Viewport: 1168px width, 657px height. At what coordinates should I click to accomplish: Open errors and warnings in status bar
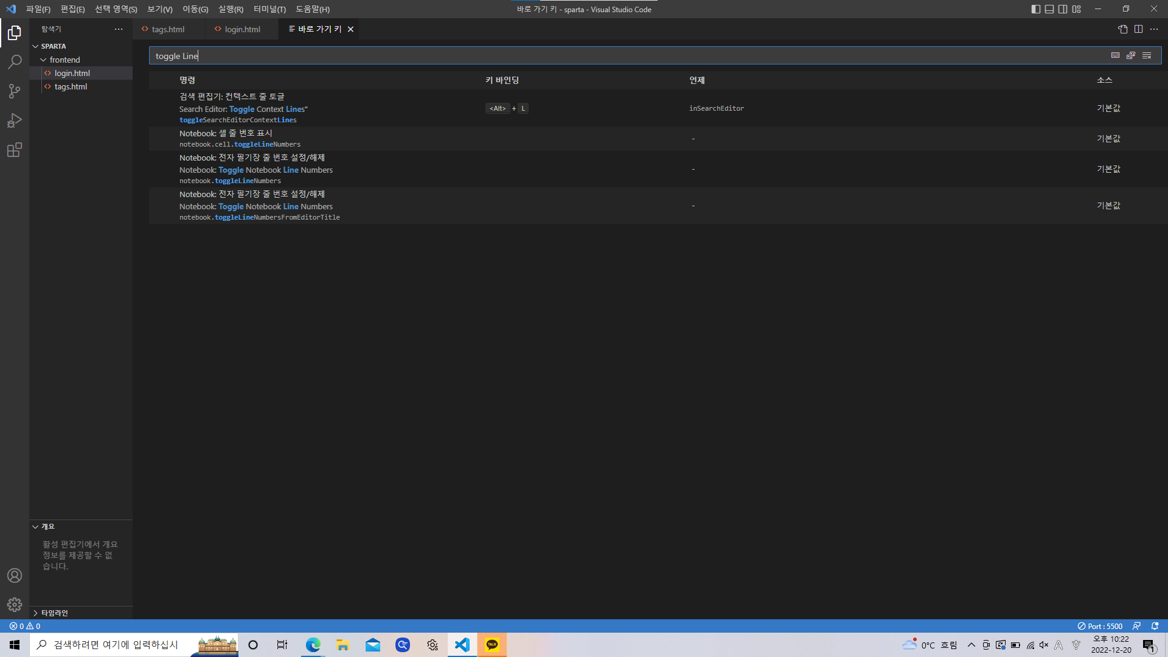tap(25, 626)
